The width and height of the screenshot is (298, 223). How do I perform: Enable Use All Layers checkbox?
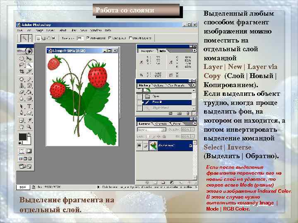pyautogui.click(x=130, y=38)
